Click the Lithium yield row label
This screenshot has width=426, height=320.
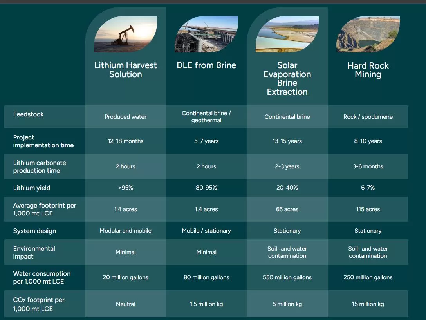click(32, 188)
